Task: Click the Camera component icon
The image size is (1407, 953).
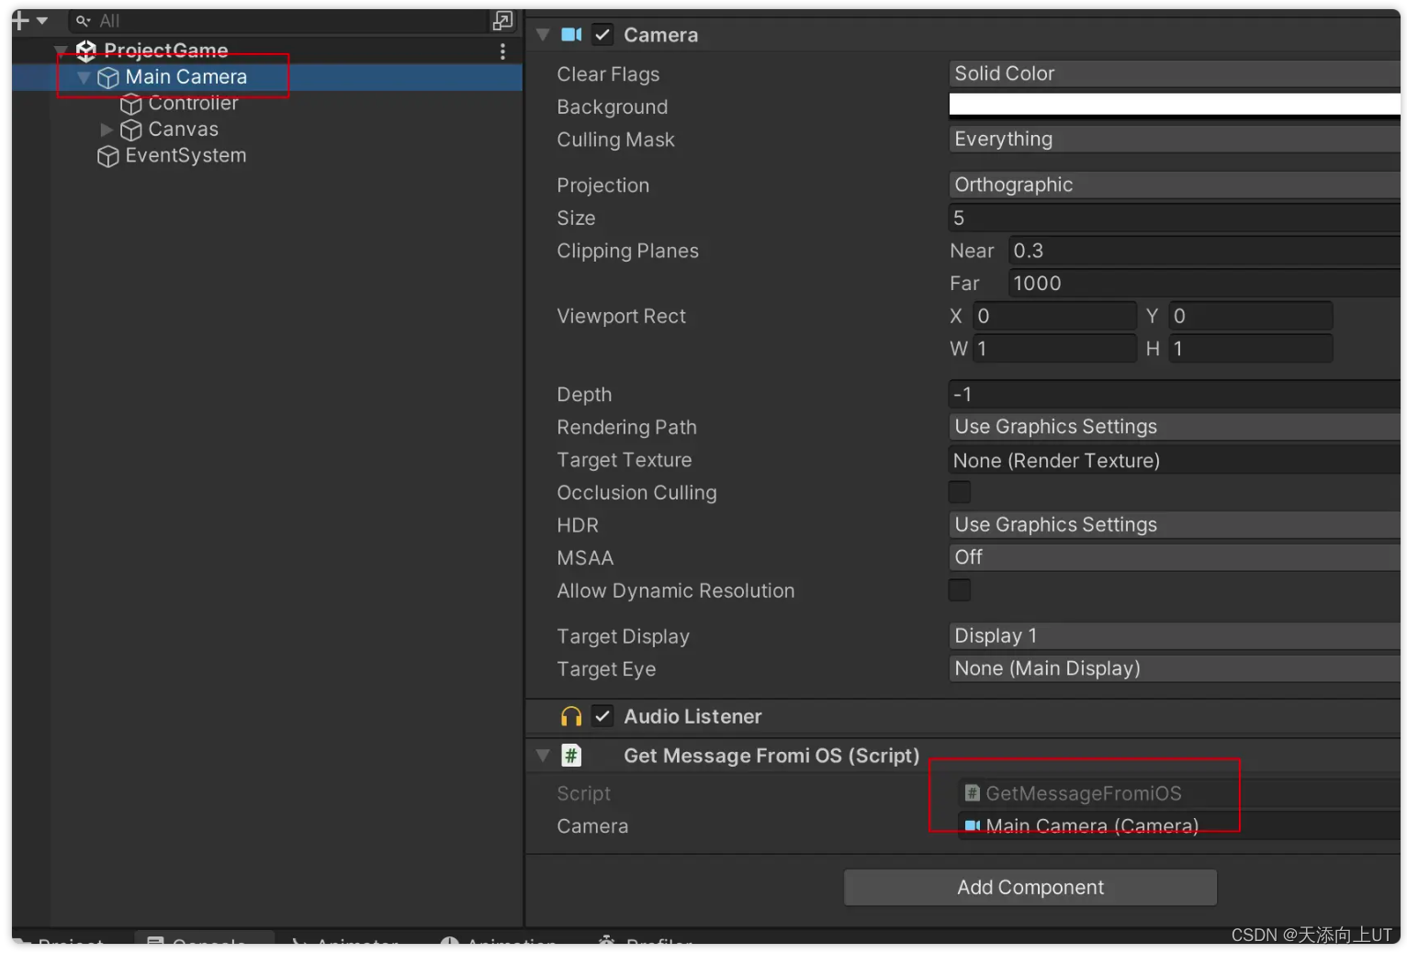Action: pyautogui.click(x=571, y=35)
